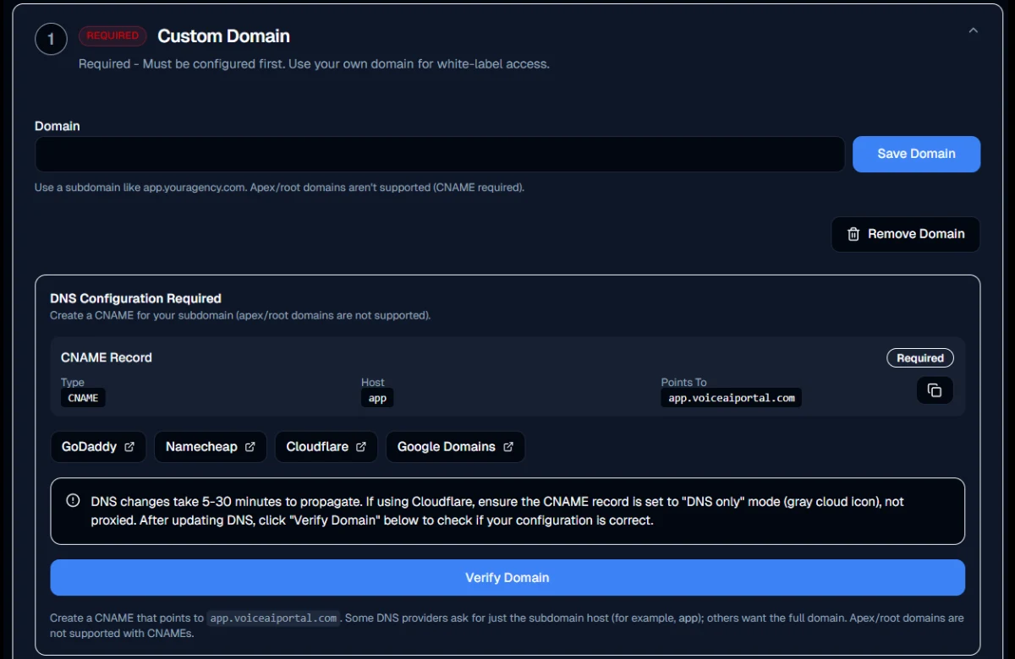Screen dimensions: 1015x659
Task: Click the external-link icon beside Cloudflare
Action: point(362,446)
